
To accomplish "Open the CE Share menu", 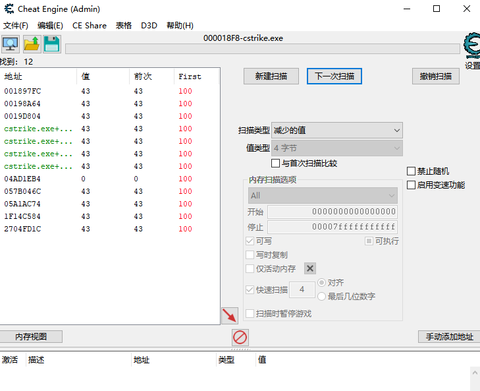I will 90,26.
